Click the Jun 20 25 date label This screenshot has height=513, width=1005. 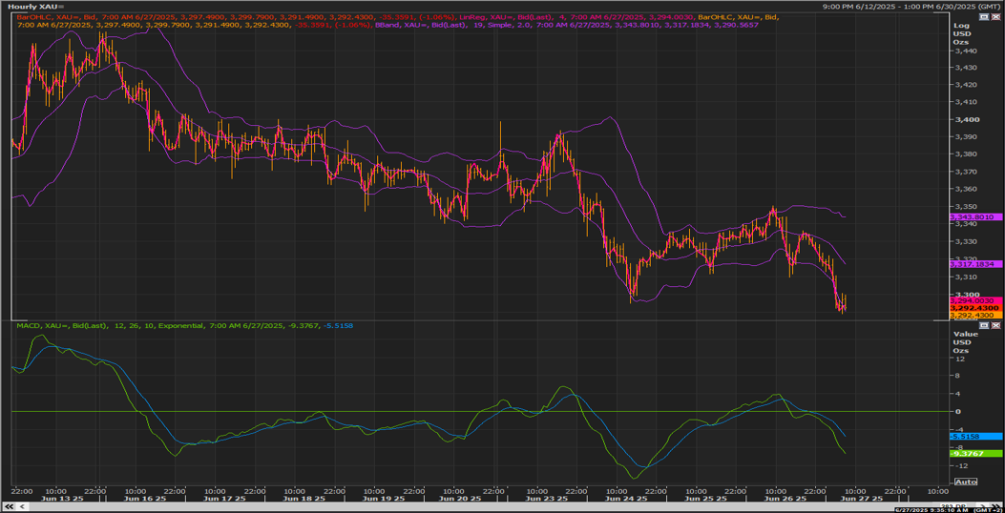click(458, 499)
